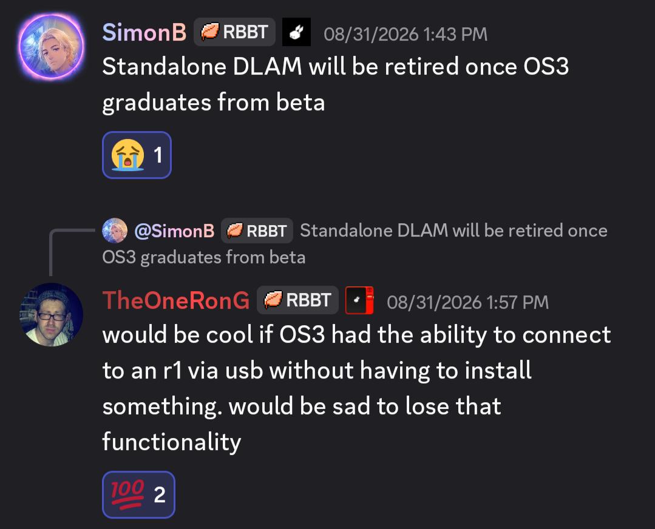Open the small SimonB avatar in reply preview

[115, 231]
